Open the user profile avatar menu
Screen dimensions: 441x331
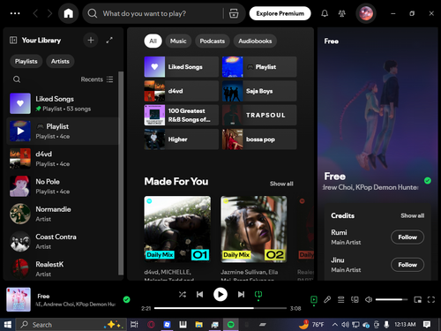click(x=366, y=13)
